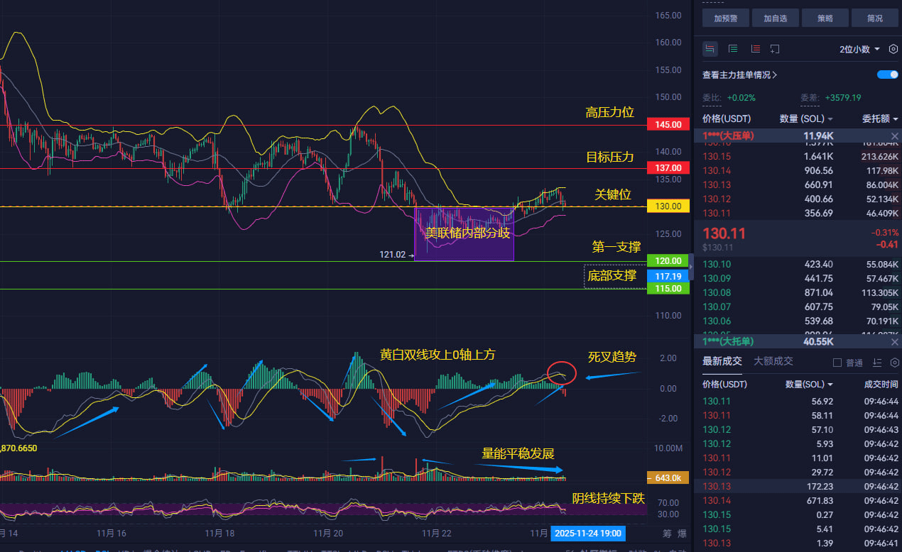Dismiss the 大压单 big sell order row

point(895,136)
